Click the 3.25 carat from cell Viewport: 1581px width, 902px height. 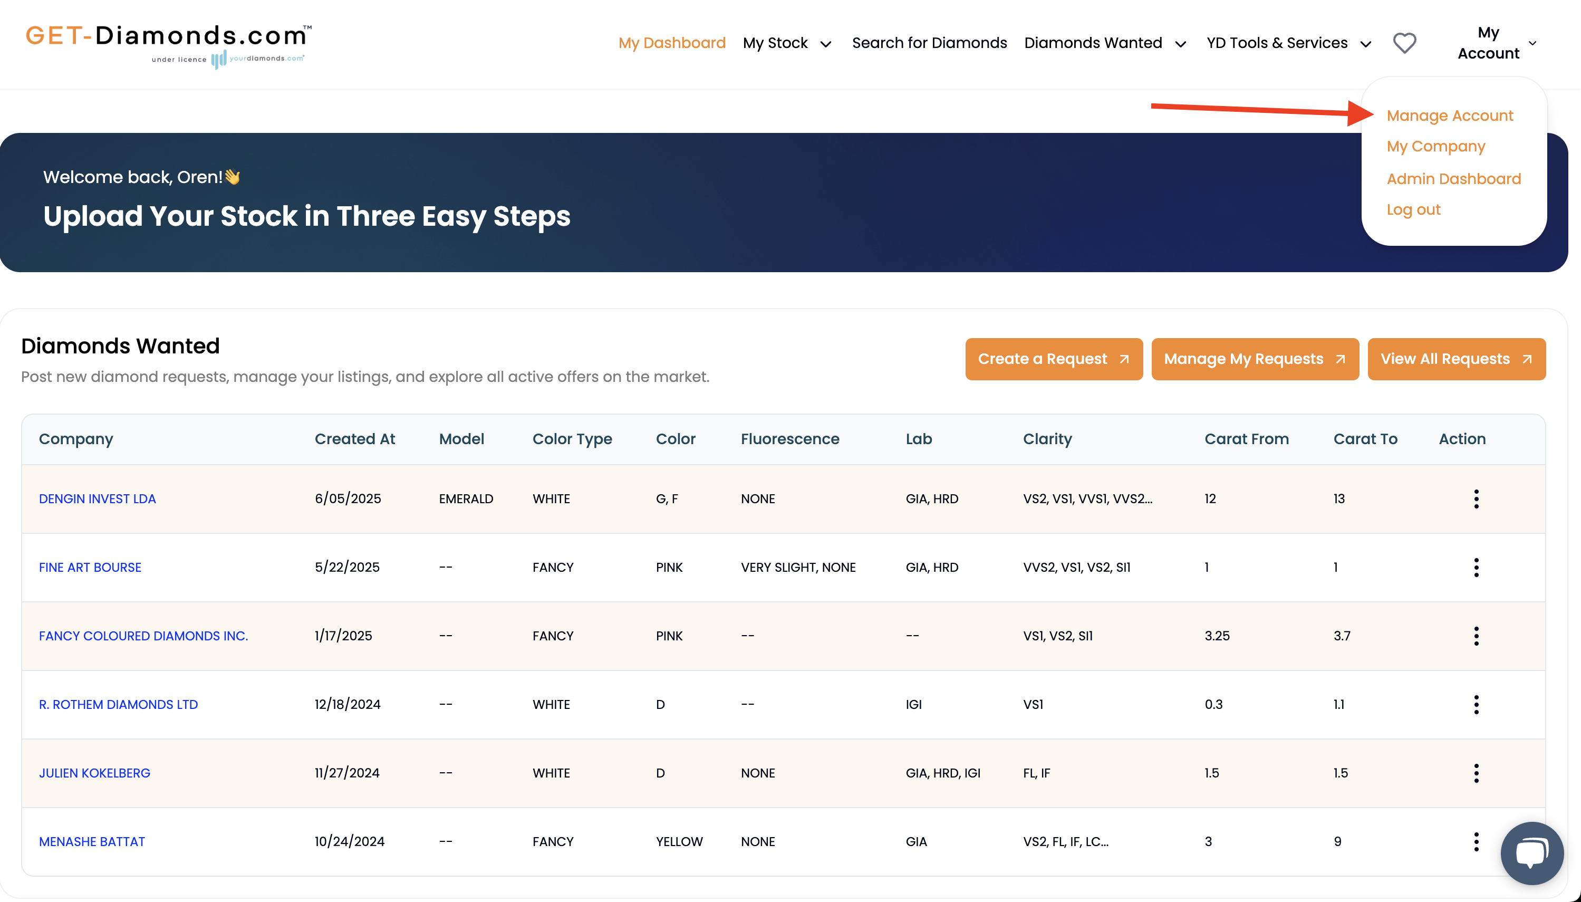1217,636
